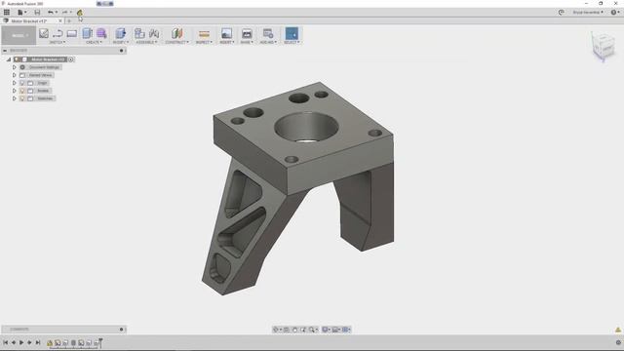Open the Model workspace dropdown
The image size is (624, 351).
[x=19, y=35]
